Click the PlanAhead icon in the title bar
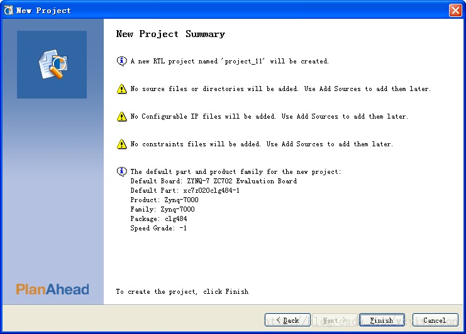 (x=9, y=11)
